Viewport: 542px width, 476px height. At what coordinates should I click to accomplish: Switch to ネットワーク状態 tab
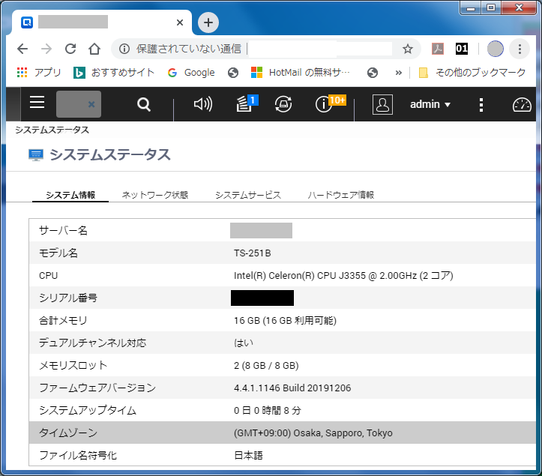click(x=155, y=195)
